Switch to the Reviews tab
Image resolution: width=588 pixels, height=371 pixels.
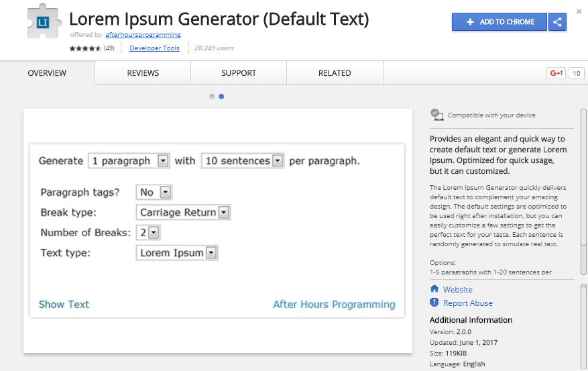coord(143,72)
